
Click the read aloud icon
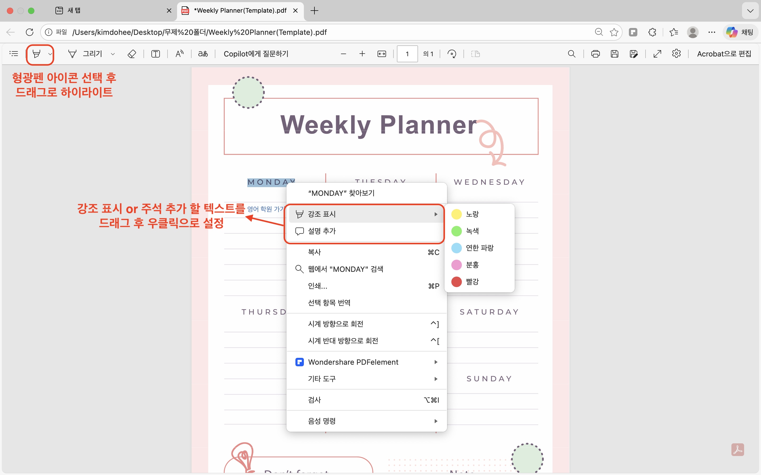coord(180,54)
